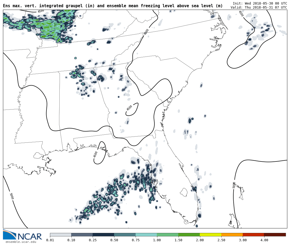Click the 4.00 dark brown legend swatch

(x=275, y=235)
